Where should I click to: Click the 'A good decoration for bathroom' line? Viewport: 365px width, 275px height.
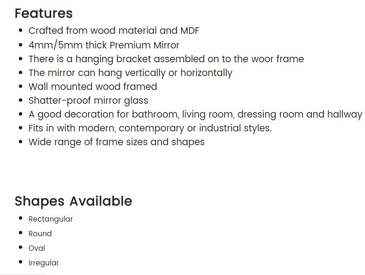(x=195, y=114)
